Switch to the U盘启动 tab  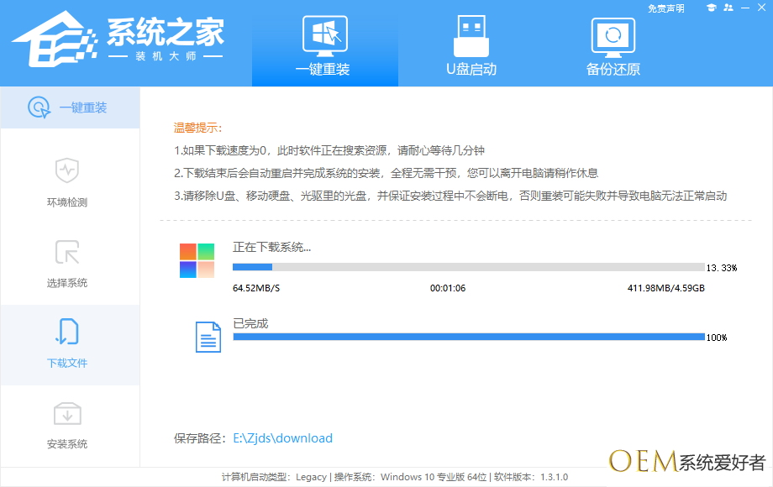tap(471, 46)
